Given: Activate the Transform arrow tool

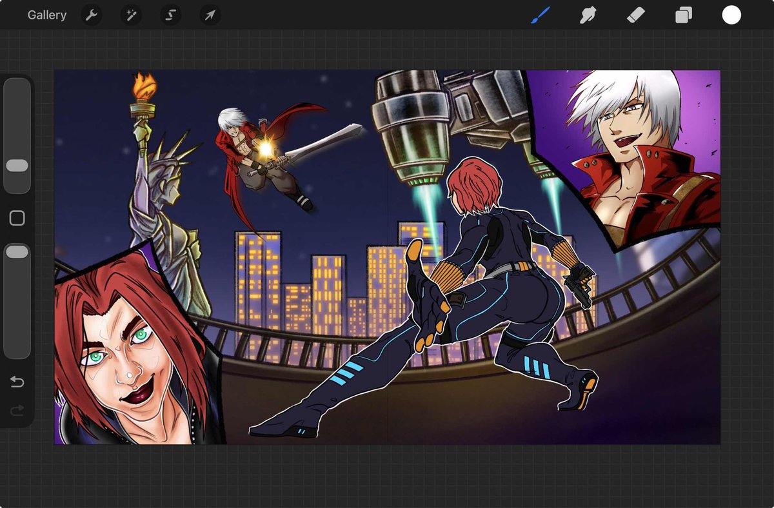Looking at the screenshot, I should [x=210, y=15].
